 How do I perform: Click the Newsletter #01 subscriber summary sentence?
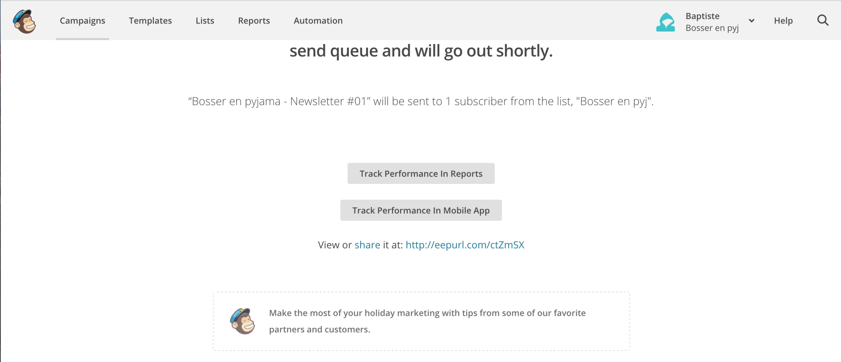421,101
